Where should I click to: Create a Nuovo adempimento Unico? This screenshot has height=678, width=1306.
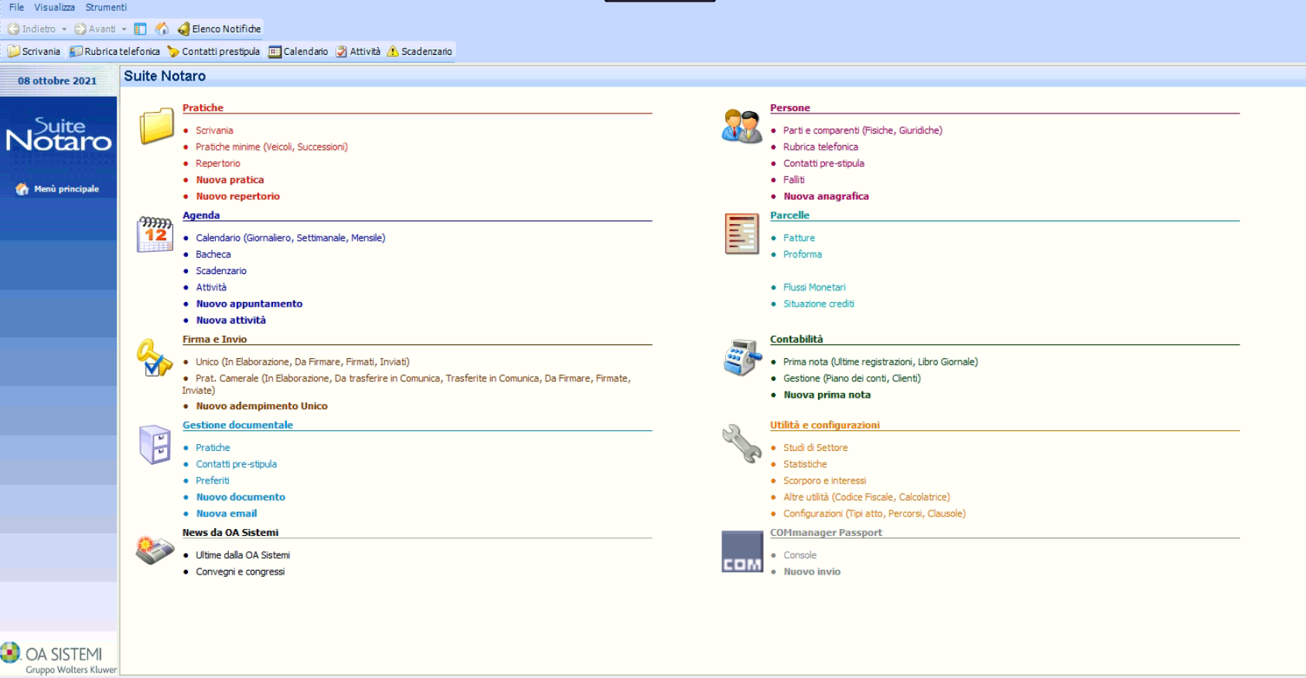click(x=261, y=405)
